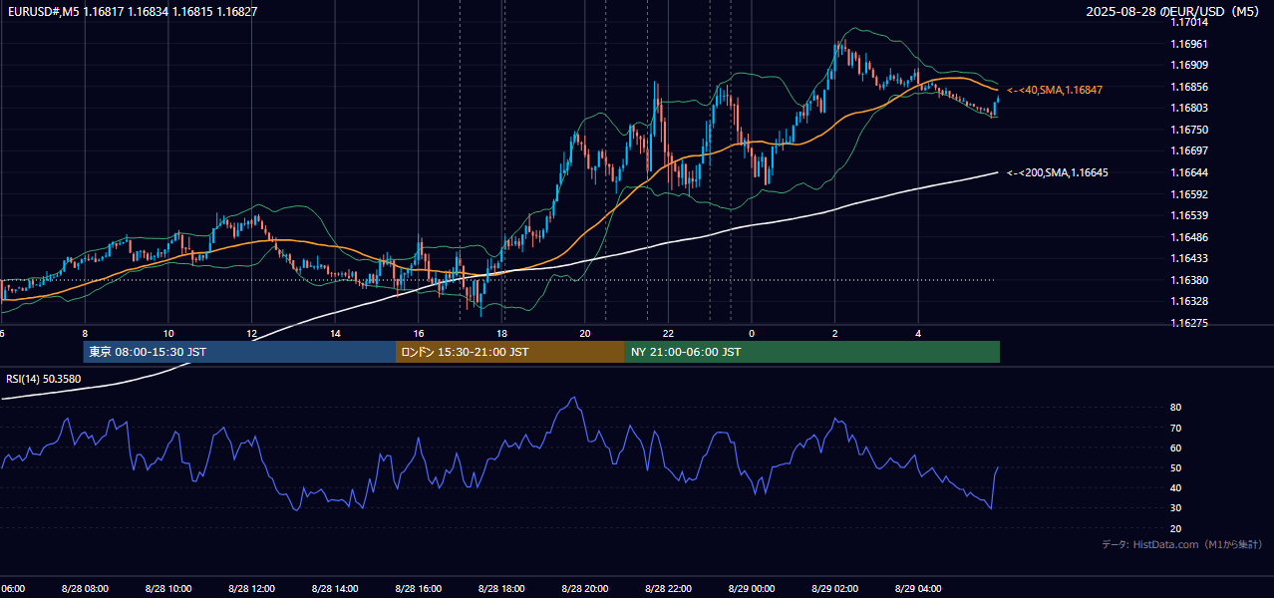Click price axis label 1.16750

1188,130
